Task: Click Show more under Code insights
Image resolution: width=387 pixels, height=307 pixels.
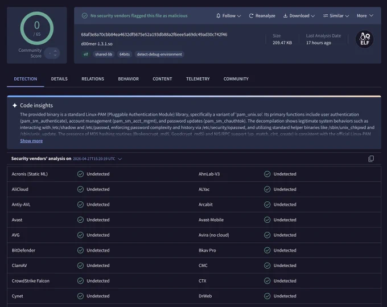Action: tap(31, 141)
